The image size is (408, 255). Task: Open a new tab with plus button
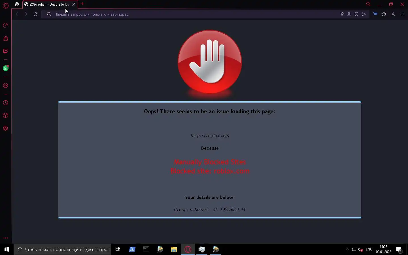tap(82, 4)
